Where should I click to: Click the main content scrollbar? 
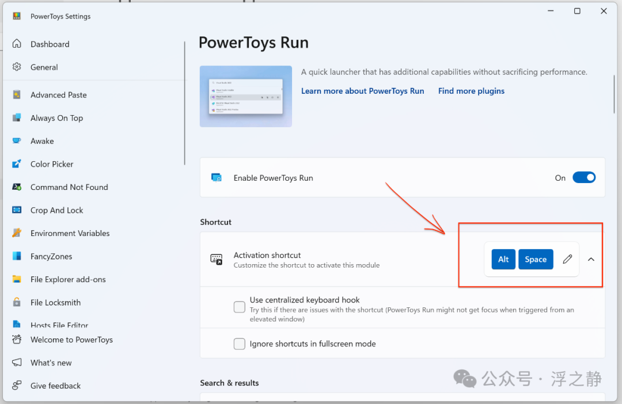coord(614,94)
